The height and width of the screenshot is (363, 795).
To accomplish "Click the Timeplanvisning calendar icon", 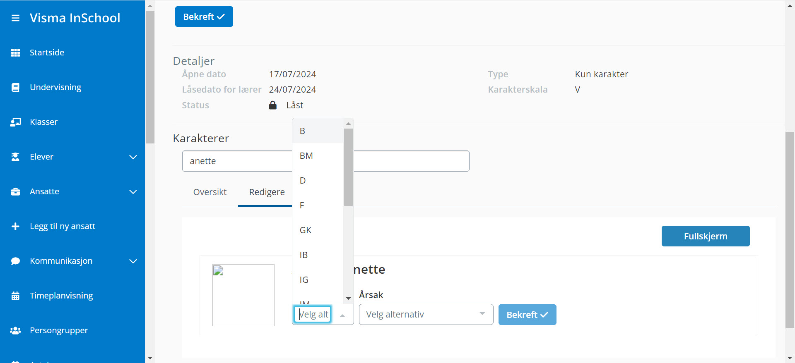I will (x=15, y=296).
